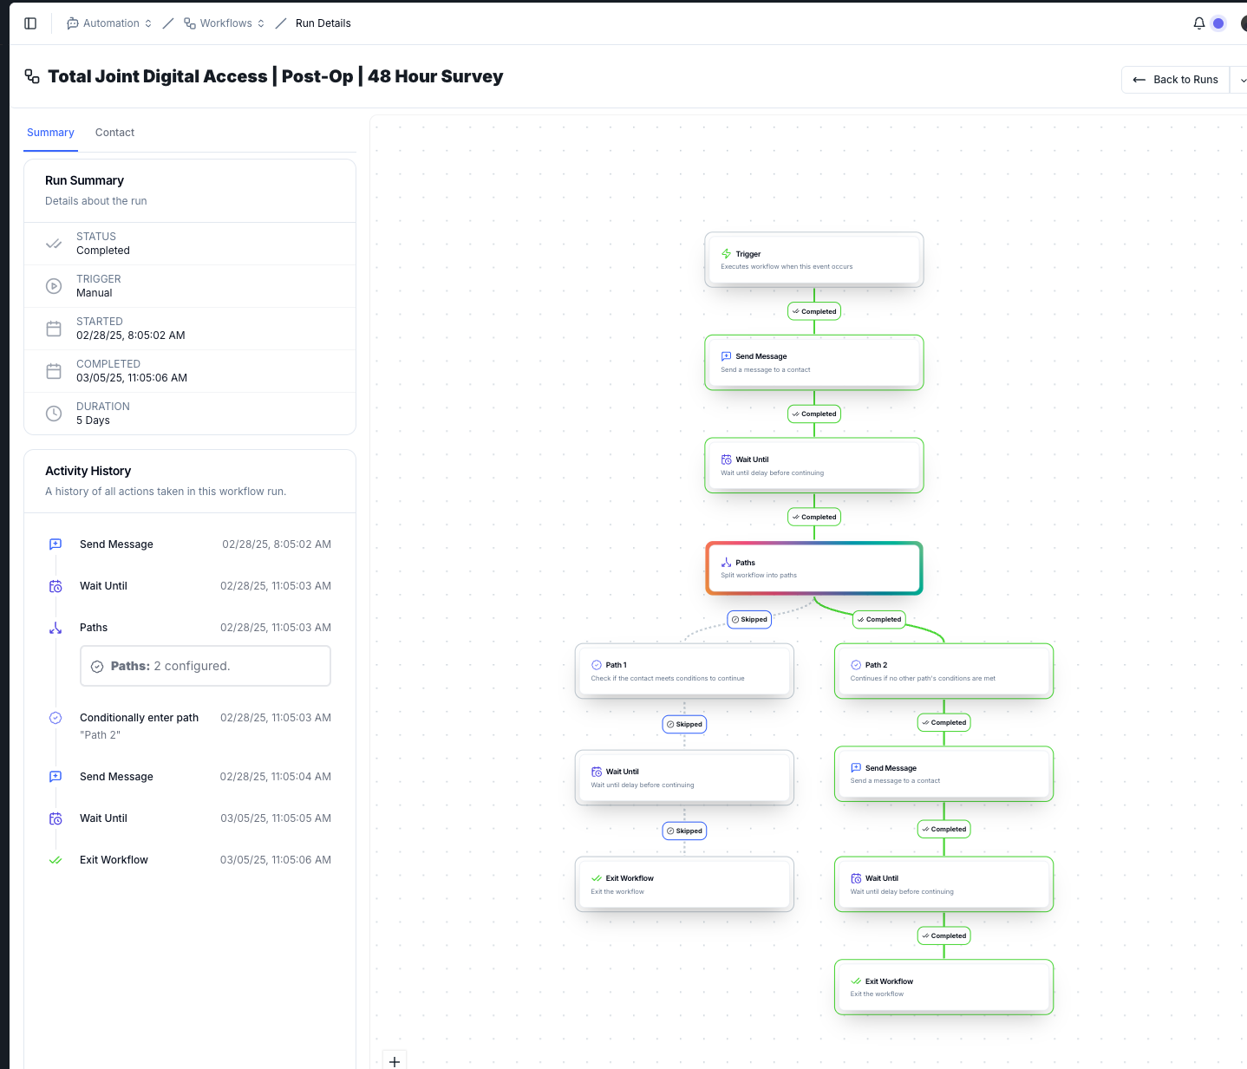Click Skipped badge above left Exit Workflow
The width and height of the screenshot is (1247, 1069).
click(684, 831)
